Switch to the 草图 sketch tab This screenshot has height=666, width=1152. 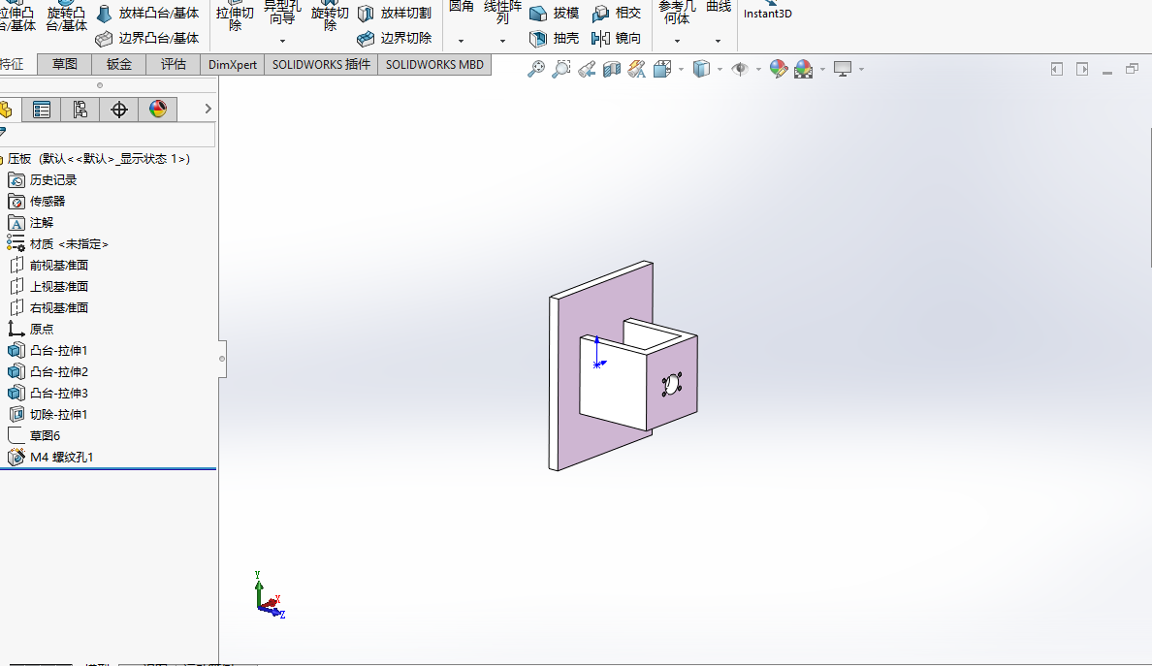(x=65, y=65)
